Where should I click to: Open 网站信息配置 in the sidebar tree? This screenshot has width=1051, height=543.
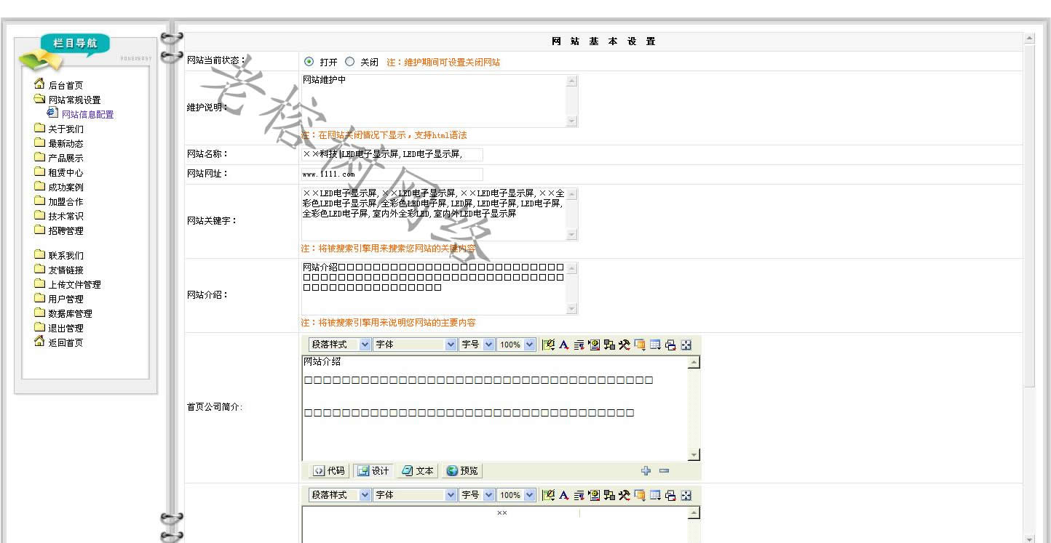81,114
